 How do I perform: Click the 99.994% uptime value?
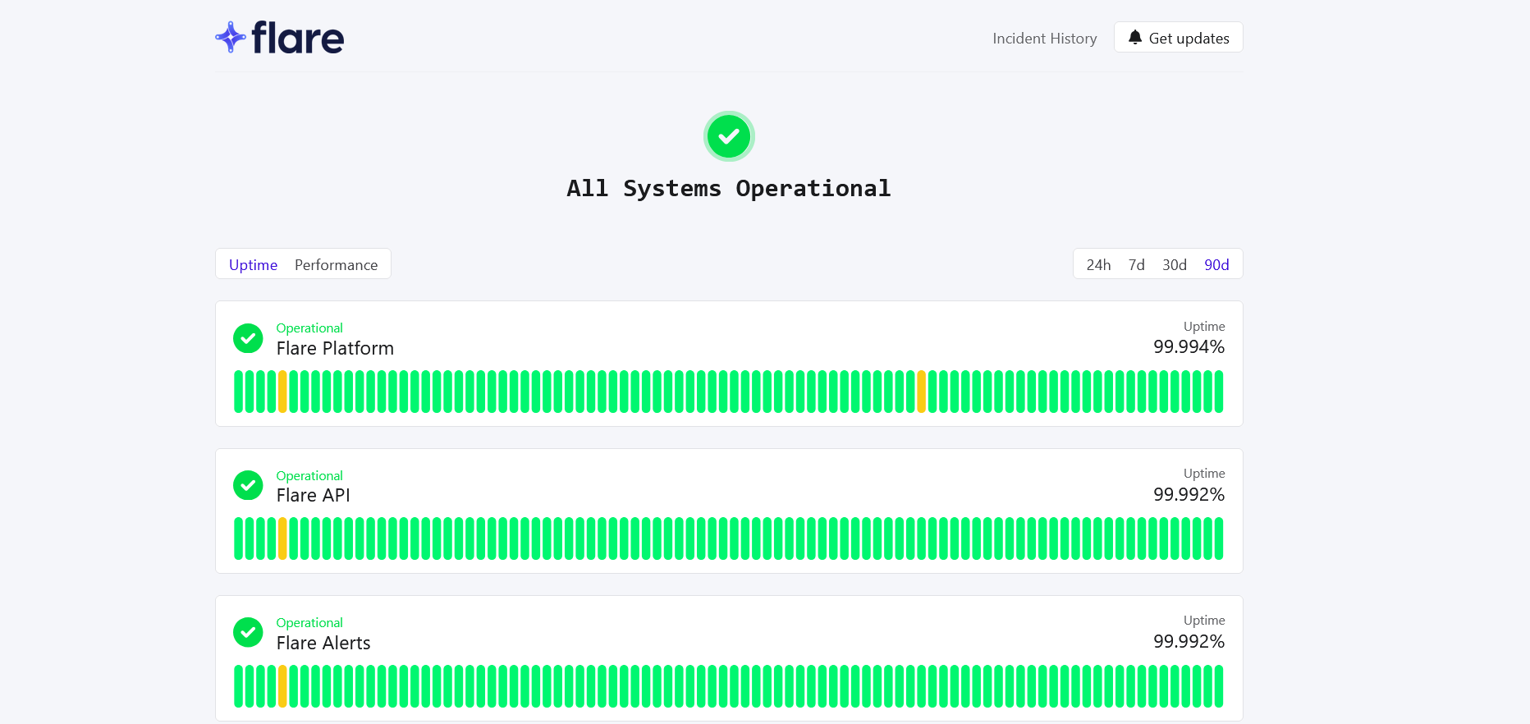(1189, 347)
